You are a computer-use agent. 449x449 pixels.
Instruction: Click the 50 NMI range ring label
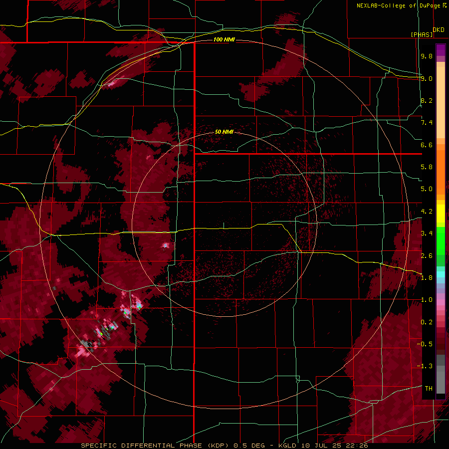(224, 132)
